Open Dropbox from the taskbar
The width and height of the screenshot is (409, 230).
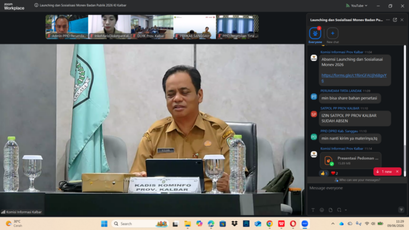pyautogui.click(x=234, y=224)
